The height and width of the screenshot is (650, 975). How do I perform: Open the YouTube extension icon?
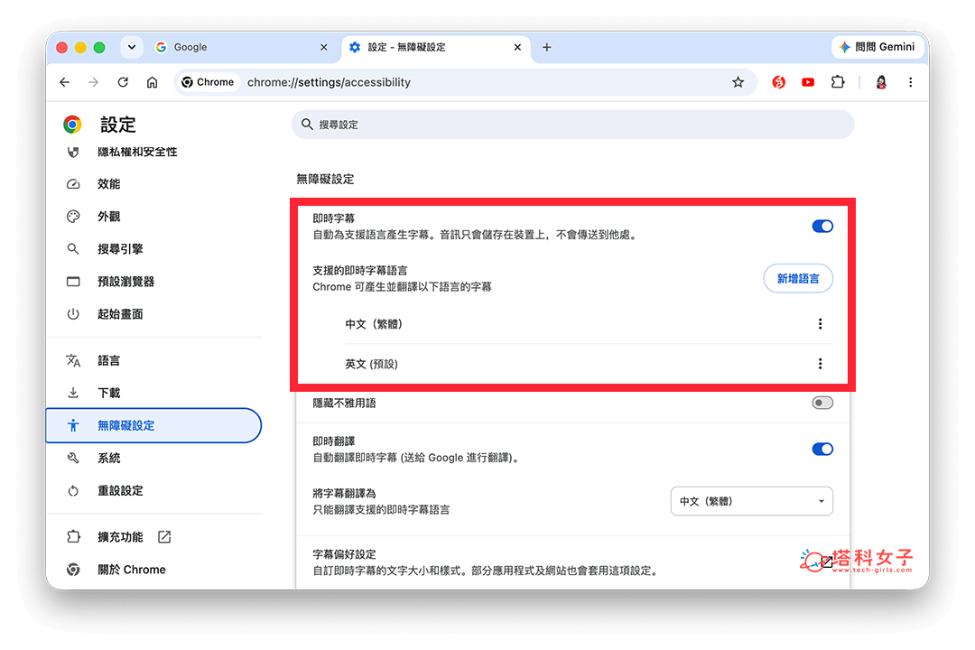(x=808, y=82)
